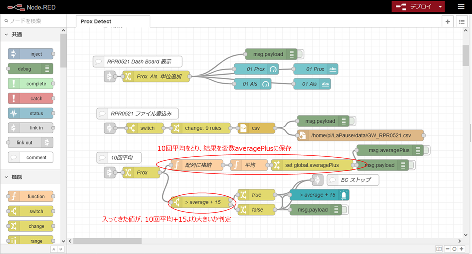The width and height of the screenshot is (472, 254).
Task: Collapse the 共通 palette category
Action: pyautogui.click(x=7, y=34)
